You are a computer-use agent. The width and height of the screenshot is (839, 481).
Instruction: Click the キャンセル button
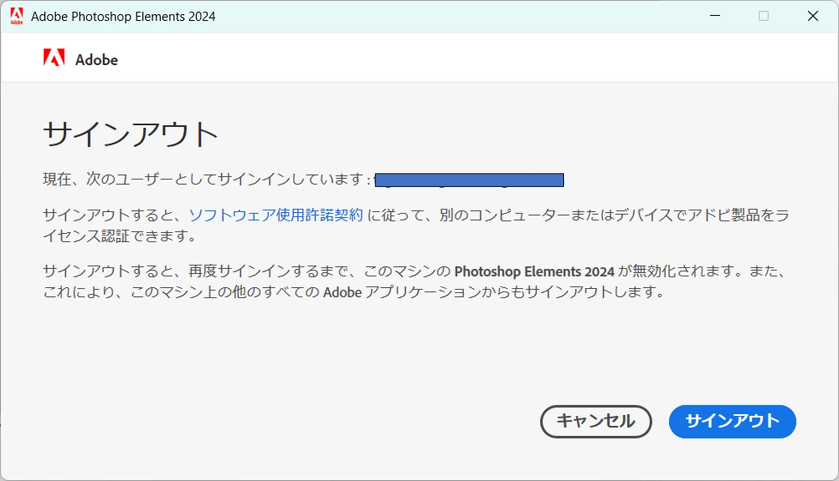596,421
